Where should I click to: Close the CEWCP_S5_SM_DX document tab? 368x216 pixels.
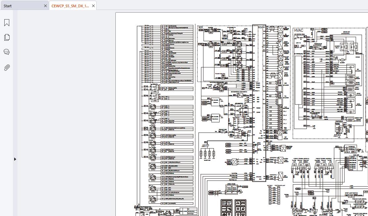coord(94,6)
